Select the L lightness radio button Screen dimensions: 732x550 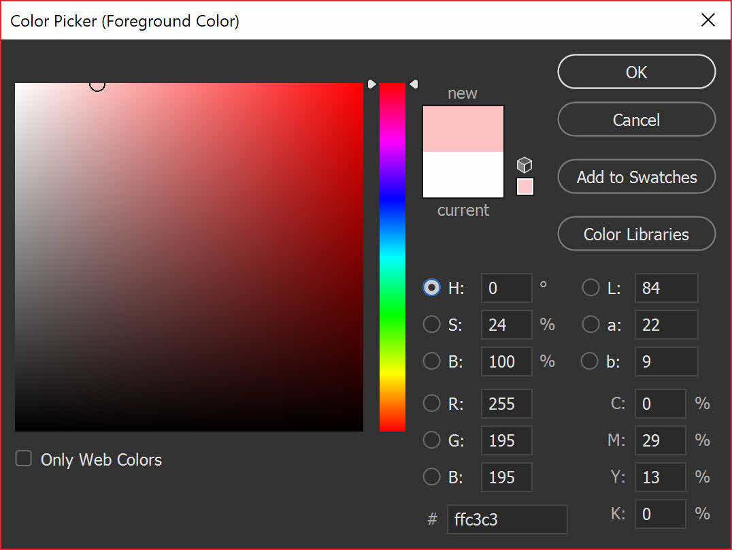click(590, 287)
